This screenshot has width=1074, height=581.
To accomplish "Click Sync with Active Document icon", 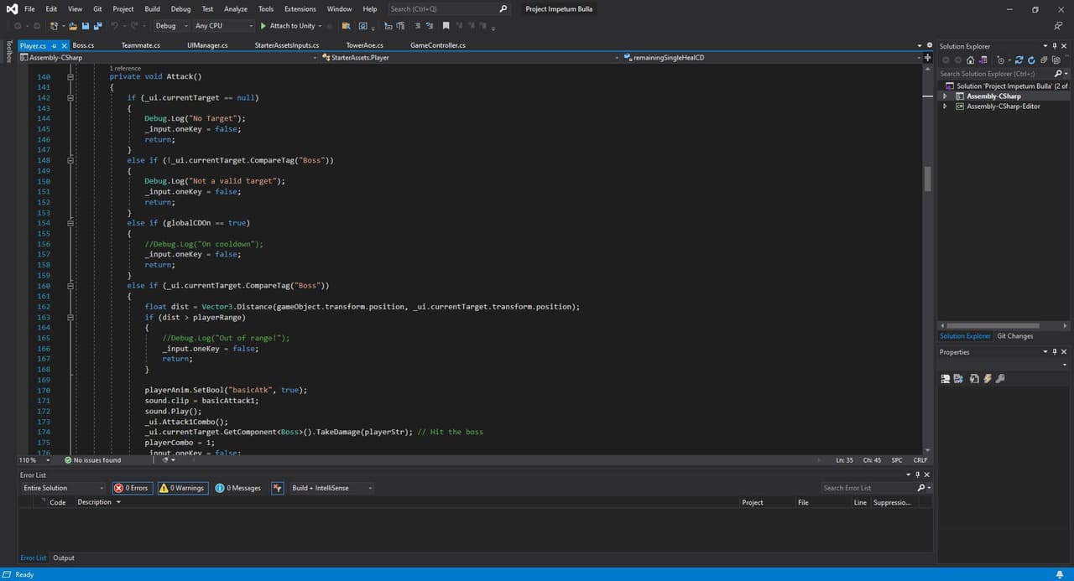I will pyautogui.click(x=1019, y=60).
